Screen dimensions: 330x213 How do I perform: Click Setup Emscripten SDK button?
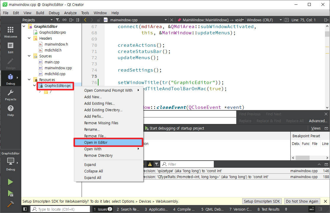(x=262, y=201)
